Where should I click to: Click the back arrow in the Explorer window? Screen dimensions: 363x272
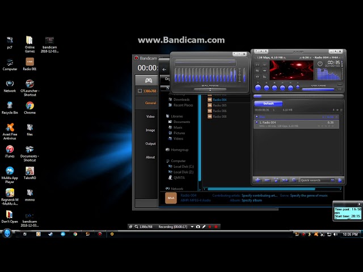[164, 69]
